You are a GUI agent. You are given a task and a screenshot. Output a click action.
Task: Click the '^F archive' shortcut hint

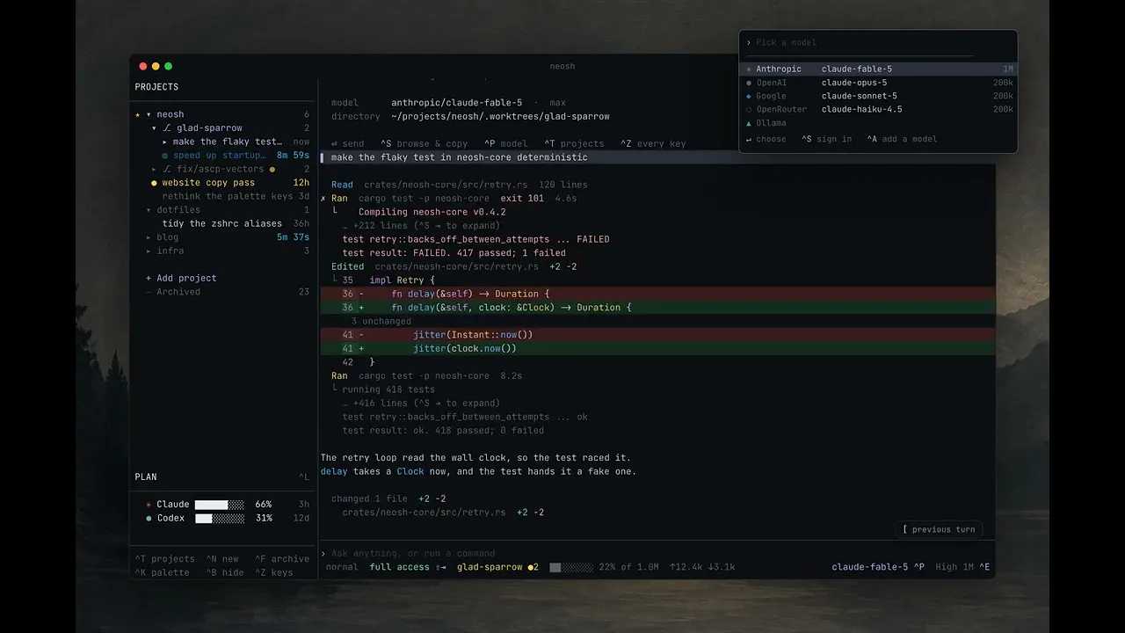[282, 559]
